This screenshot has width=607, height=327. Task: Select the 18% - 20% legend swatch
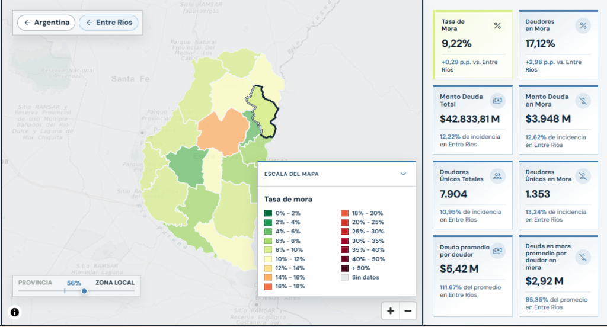pyautogui.click(x=344, y=213)
